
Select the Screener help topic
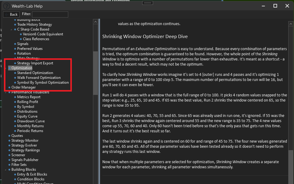click(x=18, y=155)
